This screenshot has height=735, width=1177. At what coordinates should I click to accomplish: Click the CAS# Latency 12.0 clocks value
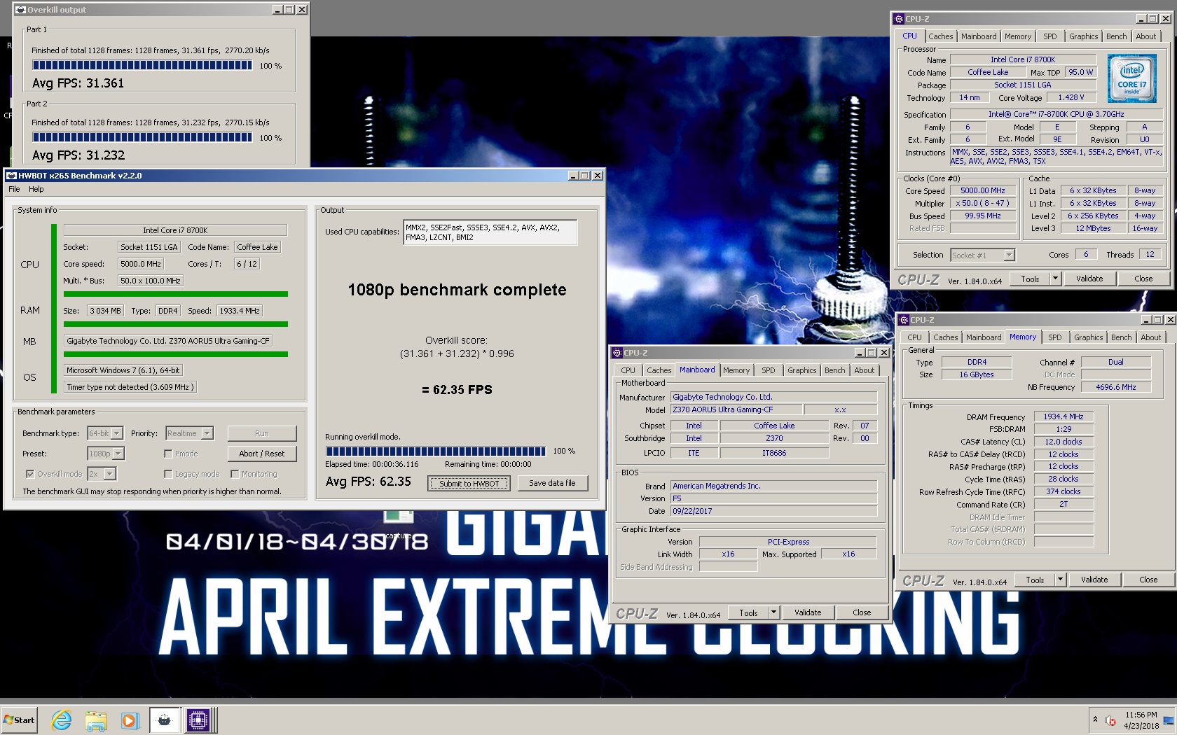[1063, 442]
